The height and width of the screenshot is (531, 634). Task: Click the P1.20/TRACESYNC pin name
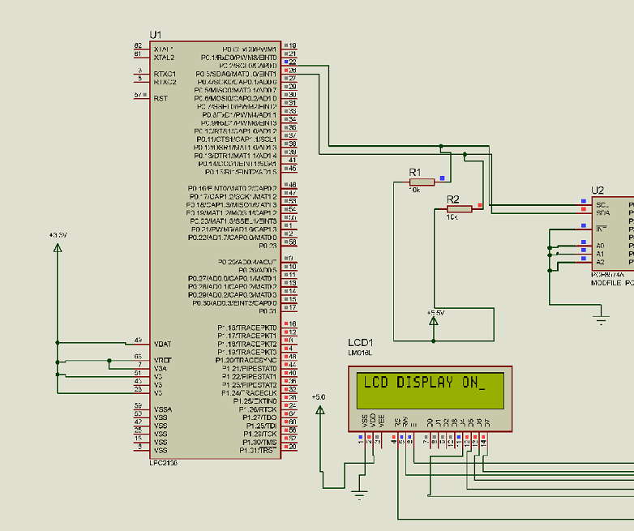pos(246,360)
